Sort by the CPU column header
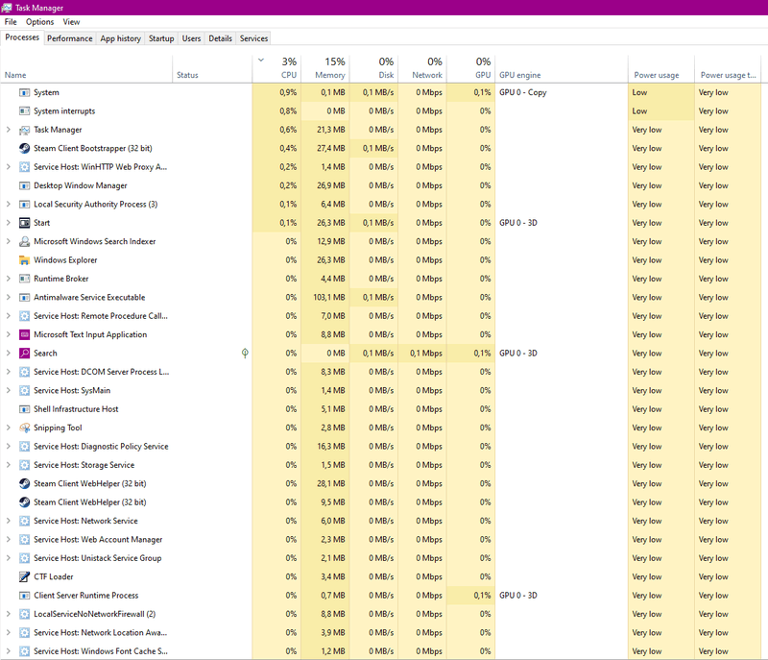The height and width of the screenshot is (660, 768). click(276, 68)
